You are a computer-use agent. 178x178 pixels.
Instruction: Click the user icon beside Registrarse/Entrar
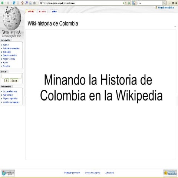pos(156,7)
